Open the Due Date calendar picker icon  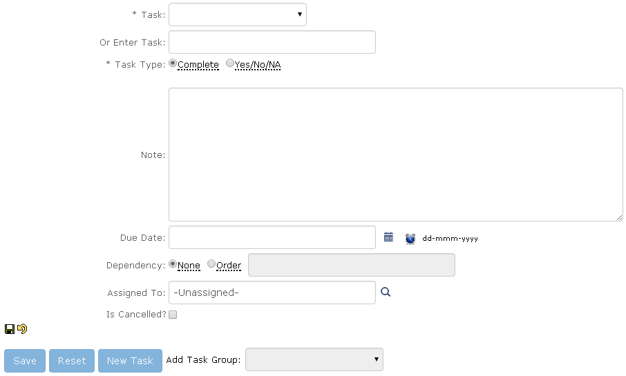pyautogui.click(x=388, y=237)
